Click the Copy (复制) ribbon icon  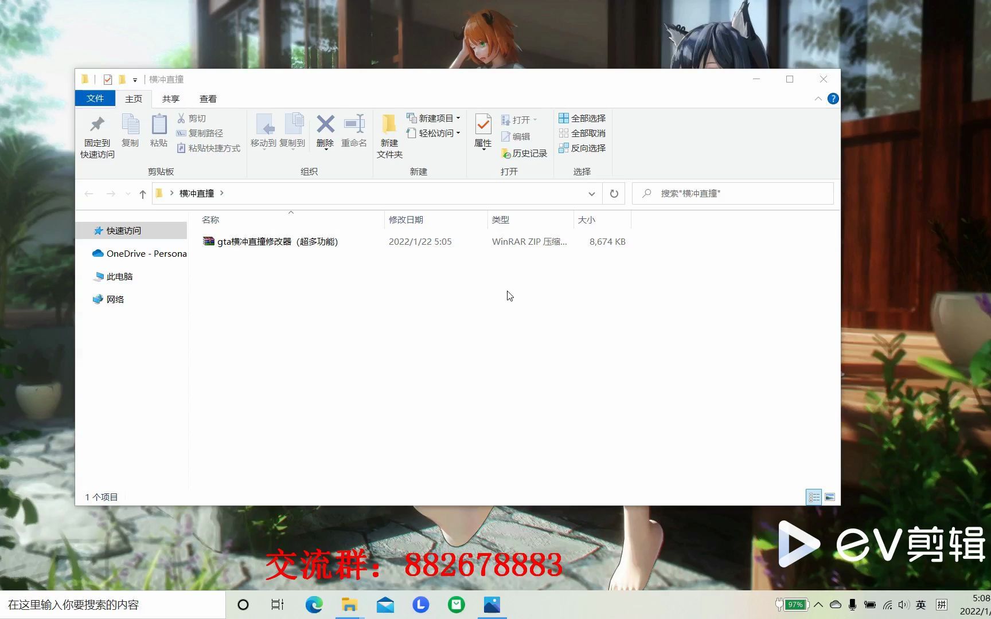click(x=130, y=124)
